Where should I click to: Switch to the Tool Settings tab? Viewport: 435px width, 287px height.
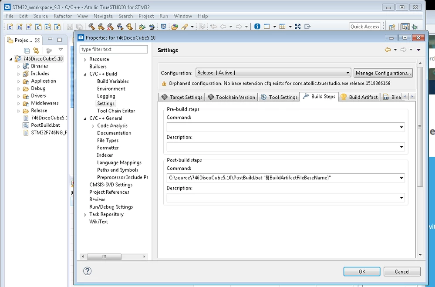point(279,97)
